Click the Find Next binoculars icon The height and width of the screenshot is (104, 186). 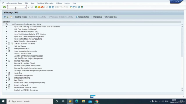pyautogui.click(x=53, y=7)
